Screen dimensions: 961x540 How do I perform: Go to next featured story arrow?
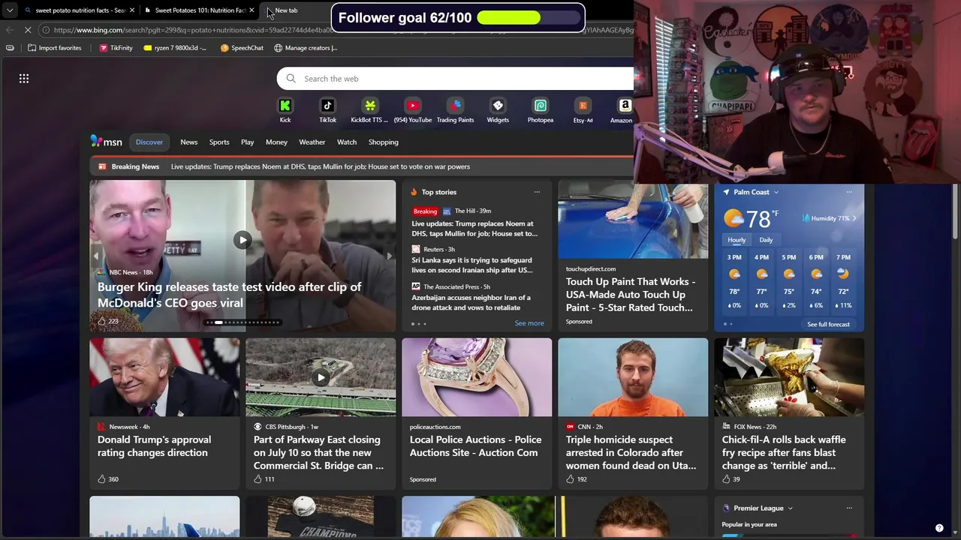(x=389, y=256)
